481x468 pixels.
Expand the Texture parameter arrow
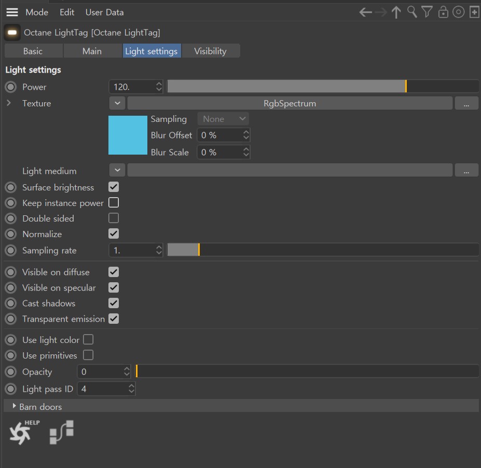(x=9, y=103)
